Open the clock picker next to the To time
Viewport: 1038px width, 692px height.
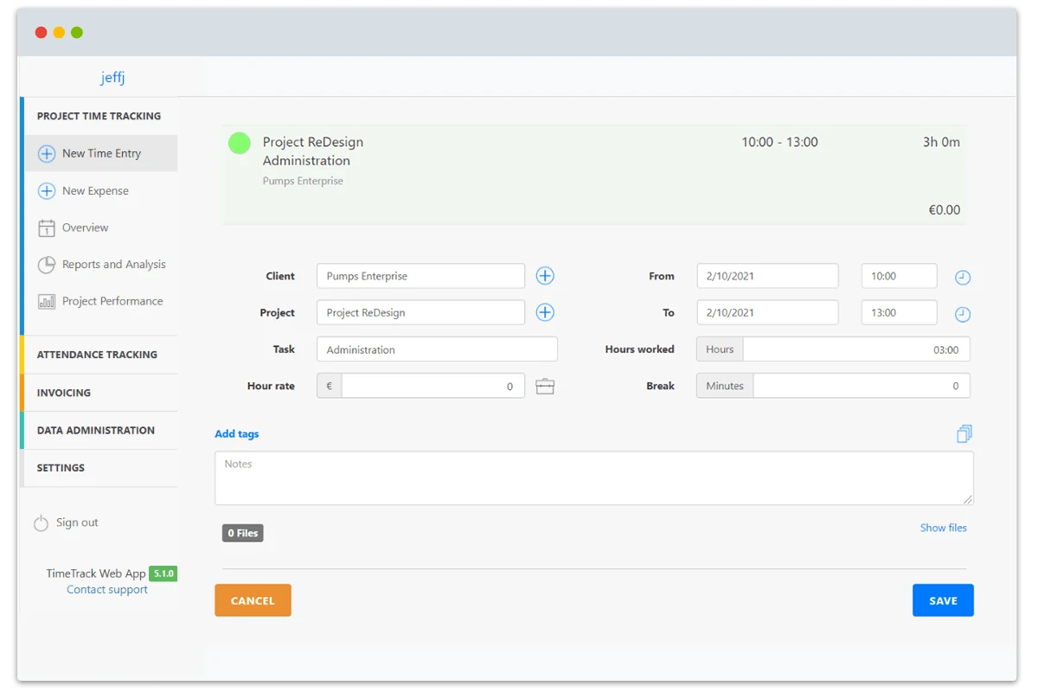click(x=963, y=312)
